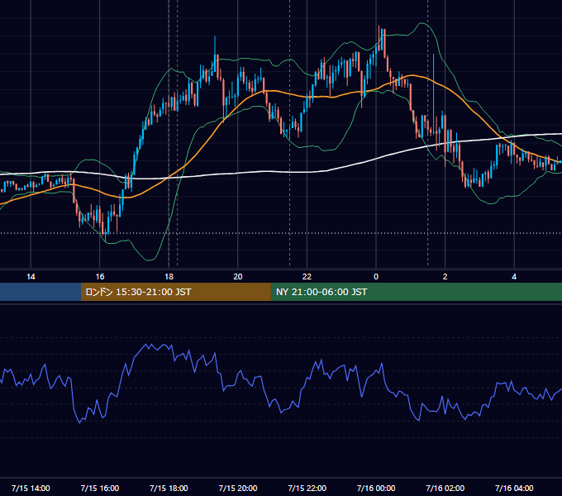Click the NY 21:00-06:00 JST session bar
This screenshot has height=496, width=562.
tap(416, 292)
